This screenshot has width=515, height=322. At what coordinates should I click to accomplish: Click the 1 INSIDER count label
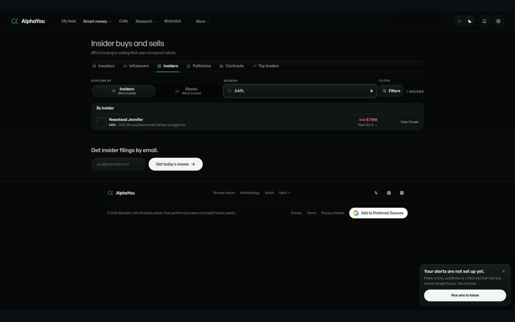415,92
